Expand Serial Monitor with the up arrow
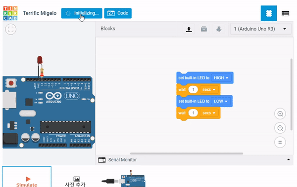Screen dimensions: 297x187 pos(288,160)
